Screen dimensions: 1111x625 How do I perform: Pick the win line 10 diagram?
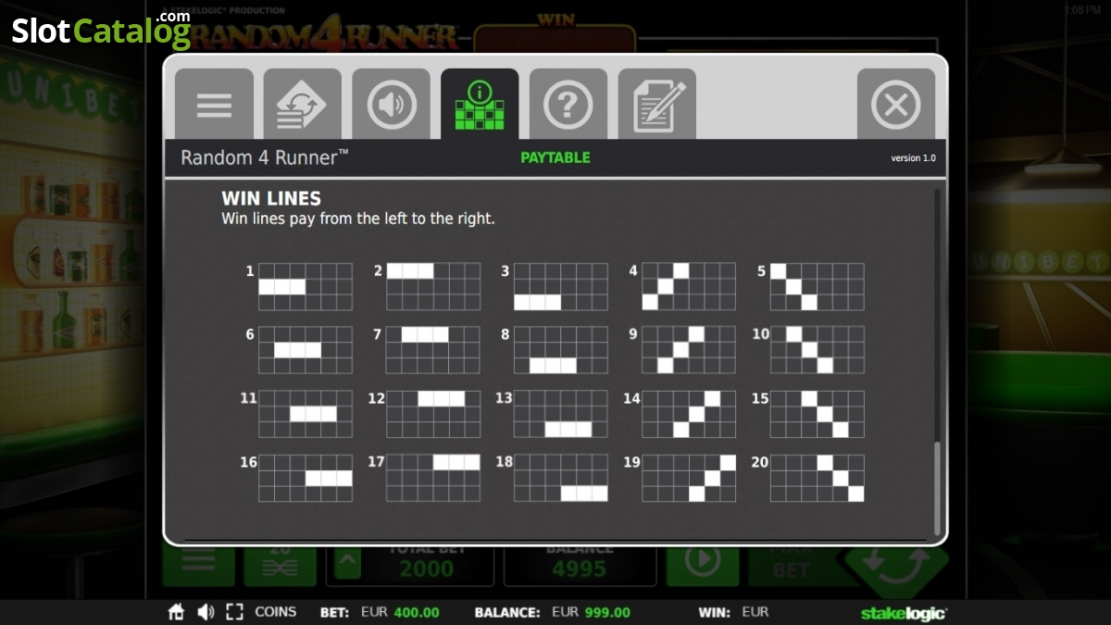(817, 350)
